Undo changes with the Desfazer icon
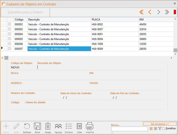Image resolution: width=178 pixels, height=135 pixels. coord(27,126)
